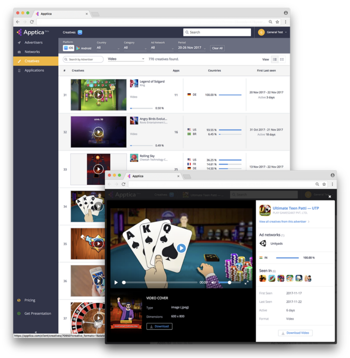Screen dimensions: 350x358
Task: Click the Rolling Sky app icon
Action: tap(134, 158)
